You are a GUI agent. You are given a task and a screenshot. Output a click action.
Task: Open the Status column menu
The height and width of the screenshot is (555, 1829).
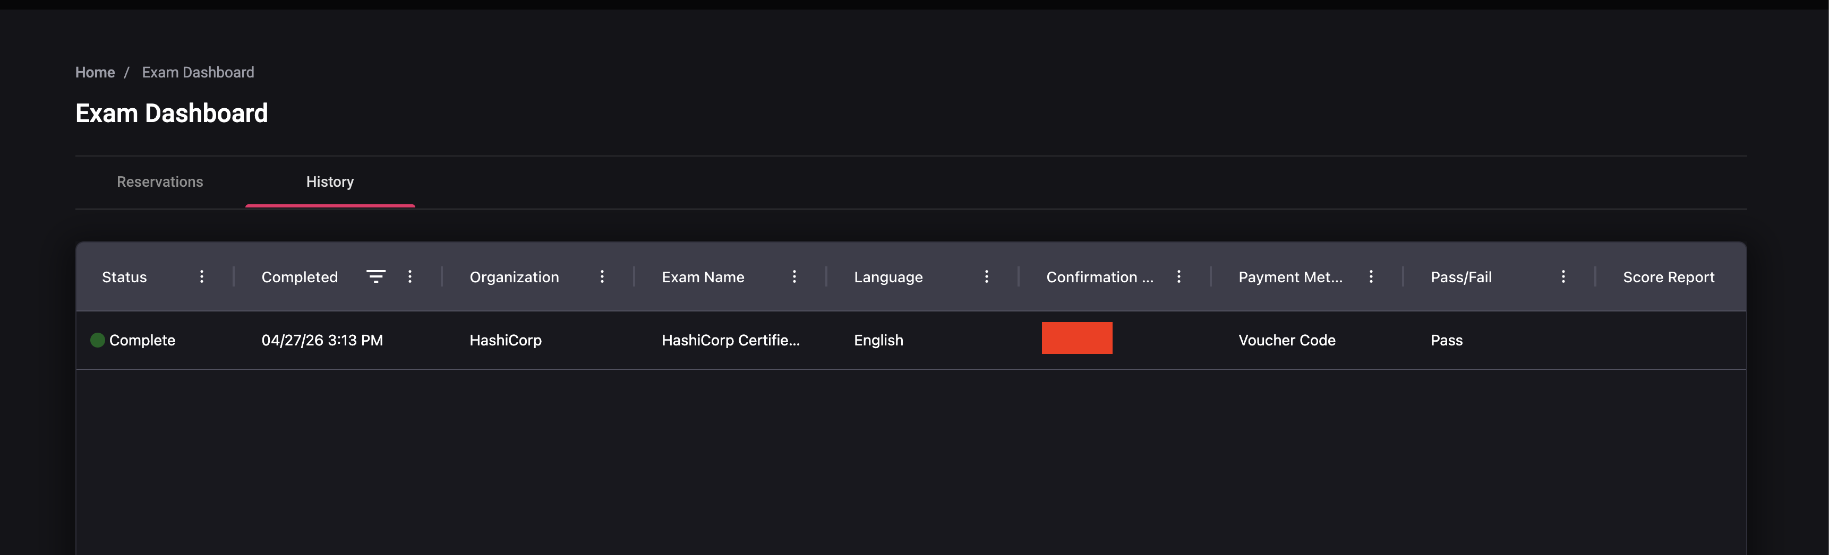tap(202, 277)
